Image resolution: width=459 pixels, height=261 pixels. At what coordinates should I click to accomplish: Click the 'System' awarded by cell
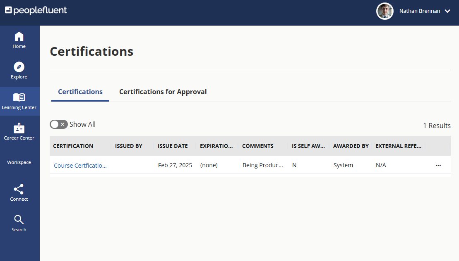pos(343,165)
